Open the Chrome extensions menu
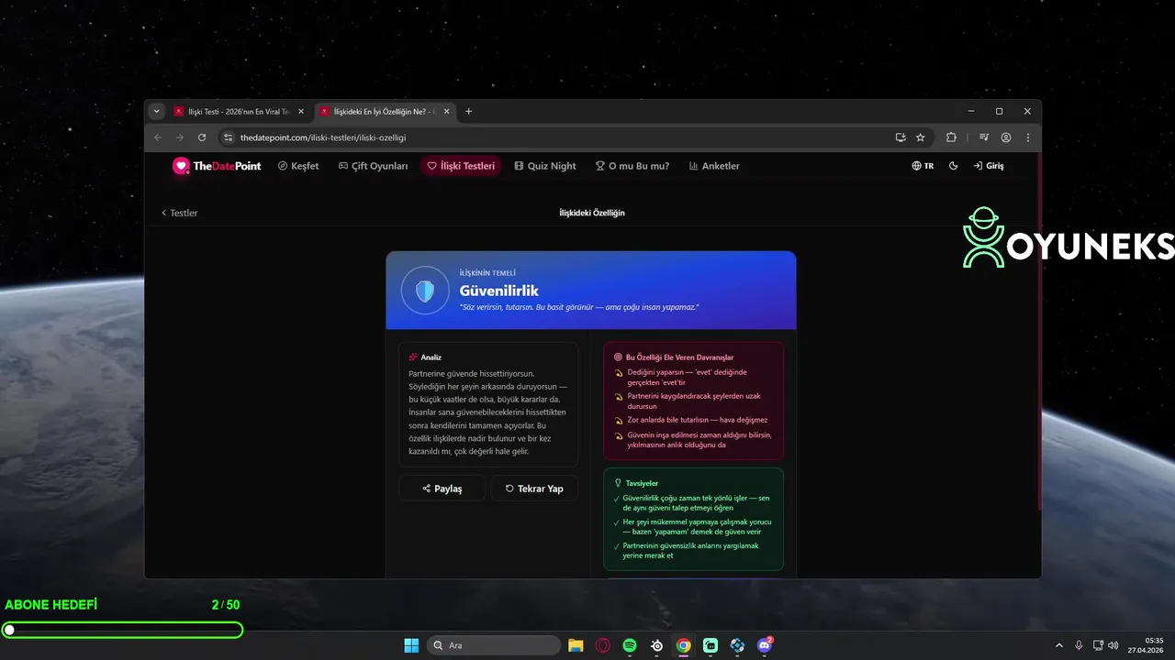Viewport: 1175px width, 660px height. 951,137
